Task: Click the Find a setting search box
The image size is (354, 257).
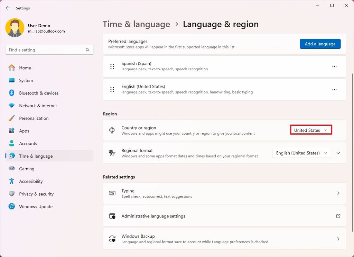Action: pyautogui.click(x=49, y=50)
